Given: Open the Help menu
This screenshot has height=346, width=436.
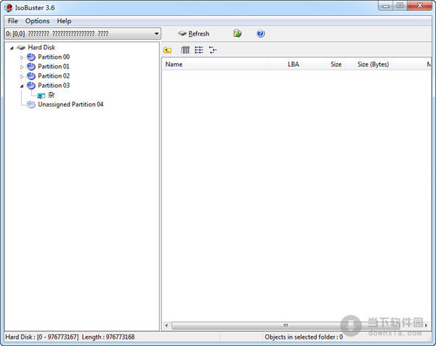Looking at the screenshot, I should 64,21.
